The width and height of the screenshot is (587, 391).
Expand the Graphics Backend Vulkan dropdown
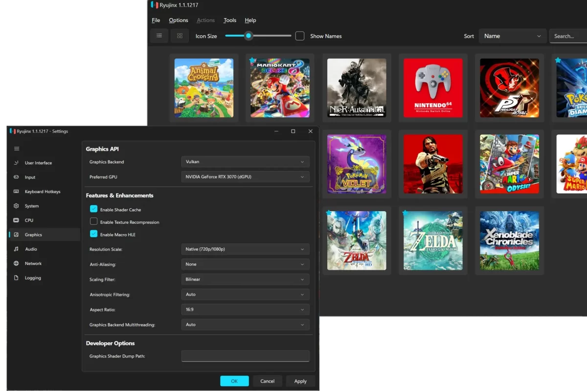coord(245,162)
